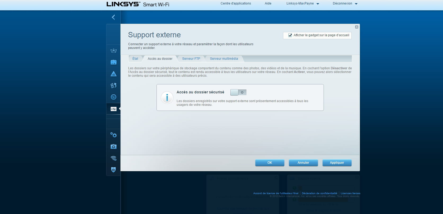
Task: Select the External Storage USB icon
Action: [x=113, y=109]
